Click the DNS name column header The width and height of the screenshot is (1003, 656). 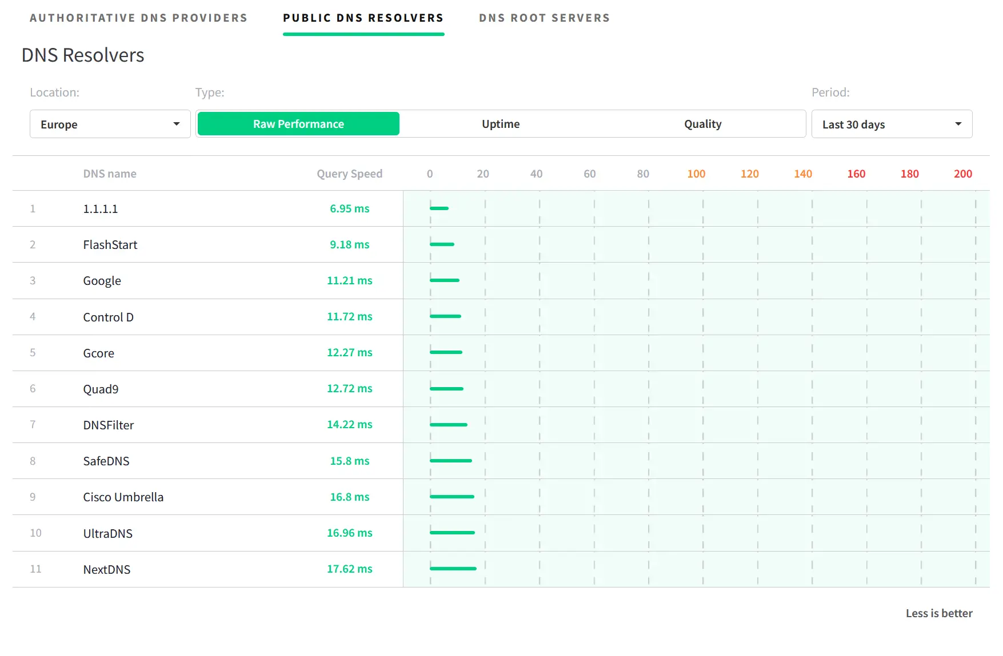click(110, 174)
